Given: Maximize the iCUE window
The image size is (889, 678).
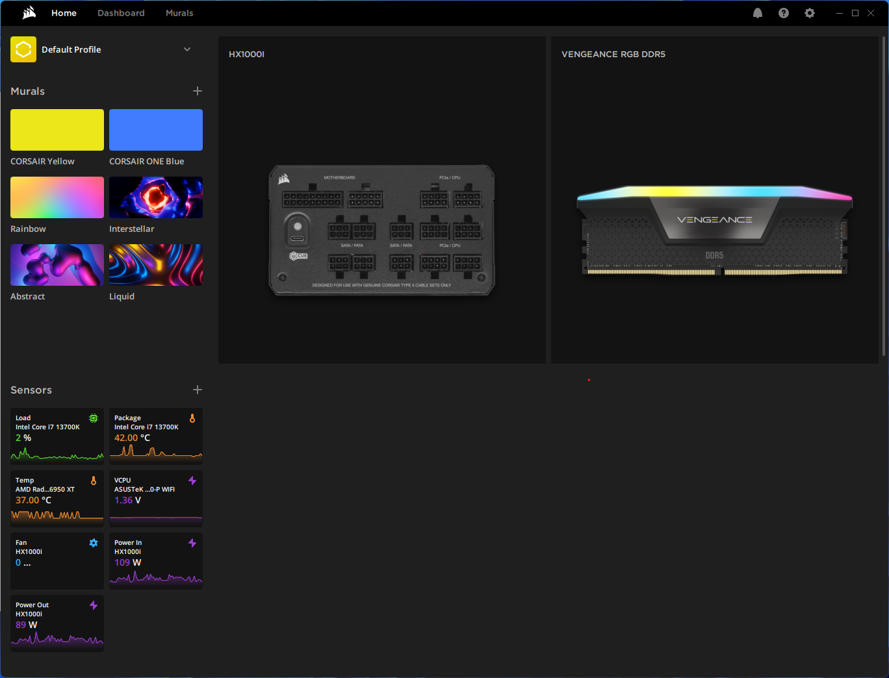Looking at the screenshot, I should pos(855,13).
